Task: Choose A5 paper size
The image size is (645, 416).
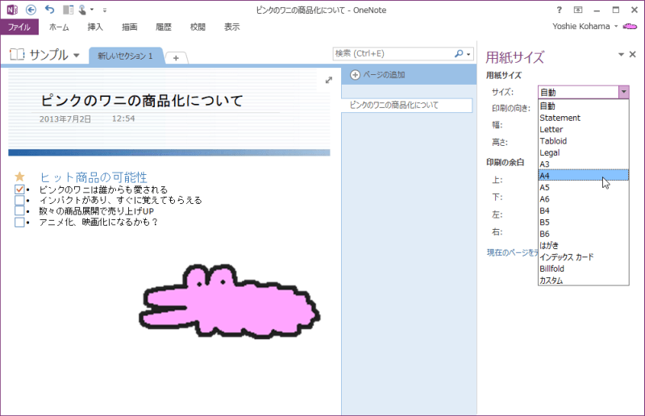Action: tap(583, 187)
